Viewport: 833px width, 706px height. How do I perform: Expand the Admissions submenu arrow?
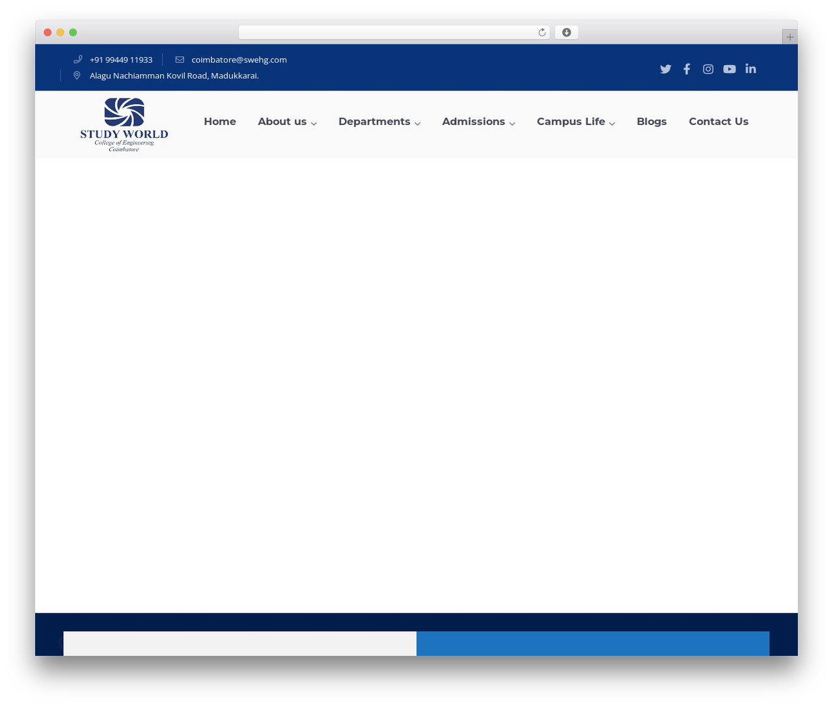(512, 124)
